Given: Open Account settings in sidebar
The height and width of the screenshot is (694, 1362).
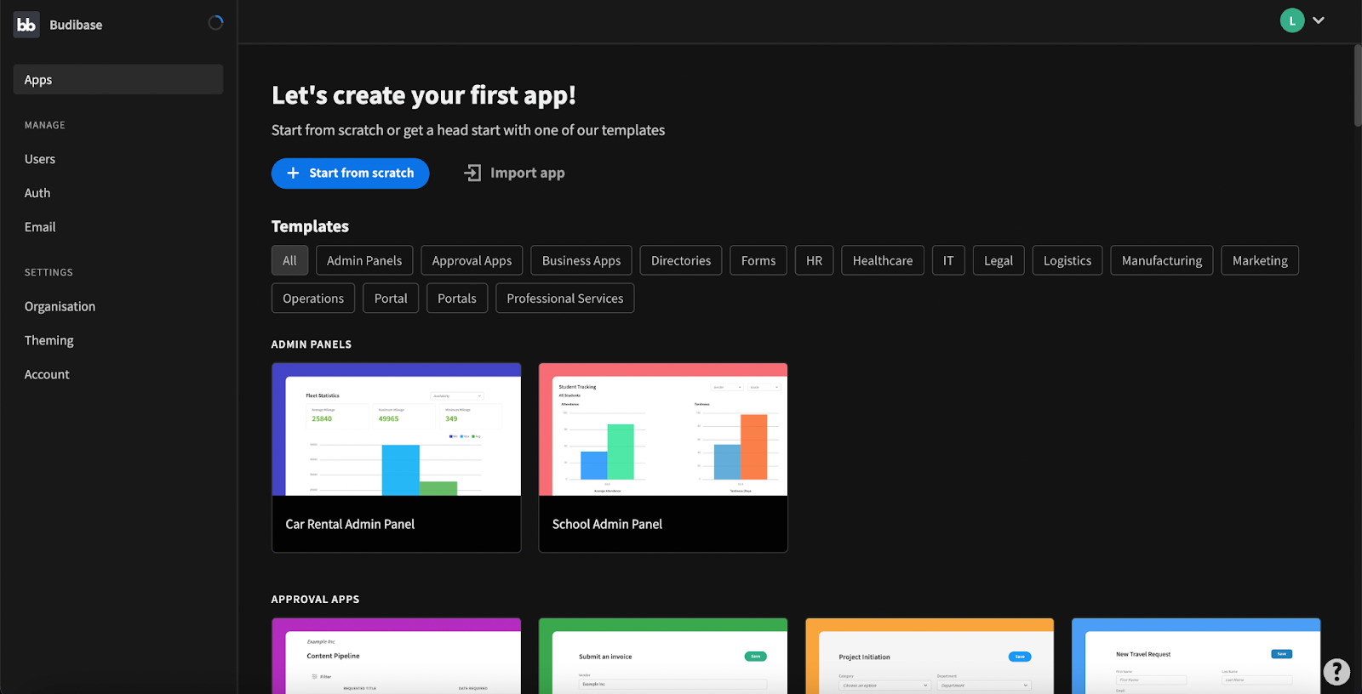Looking at the screenshot, I should [47, 374].
